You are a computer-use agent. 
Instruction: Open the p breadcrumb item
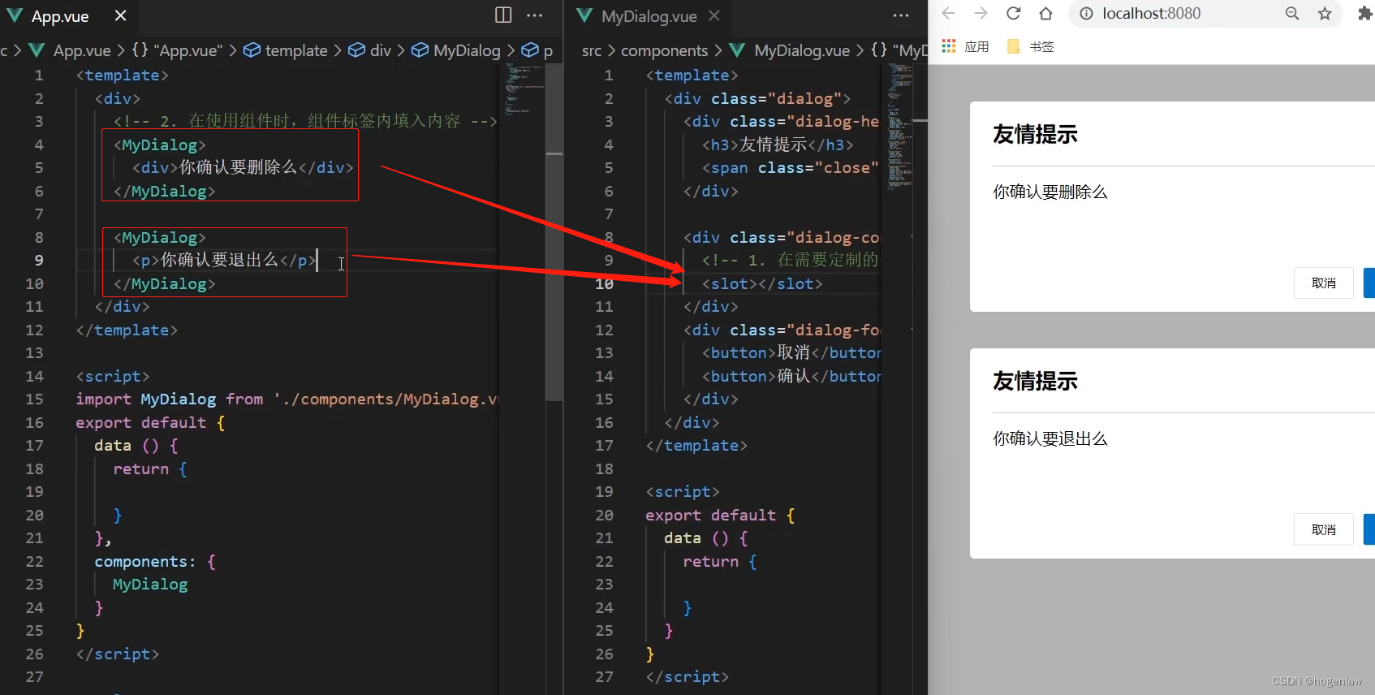coord(537,50)
